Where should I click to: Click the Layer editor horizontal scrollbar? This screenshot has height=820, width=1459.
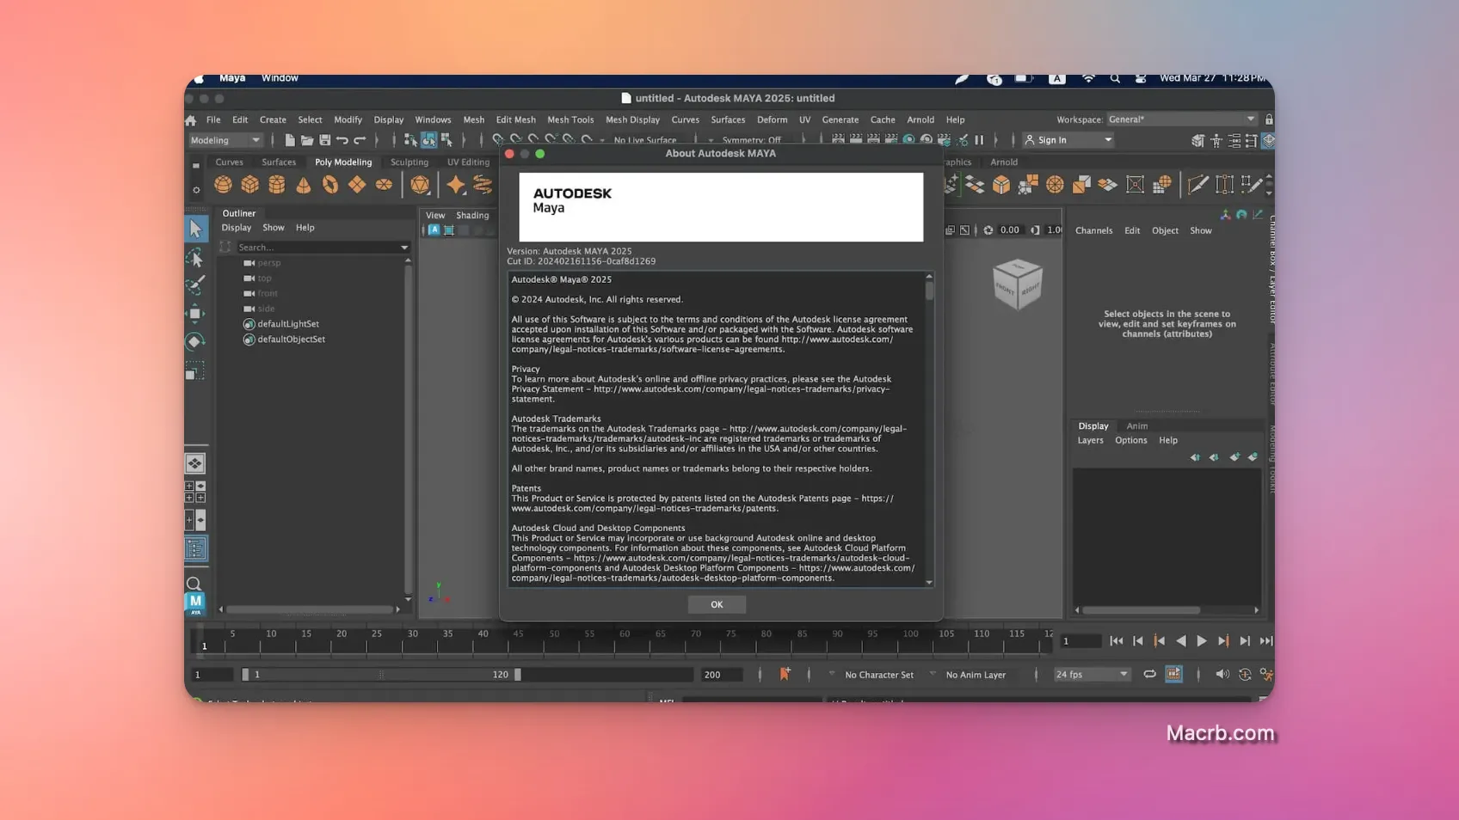coord(1141,610)
